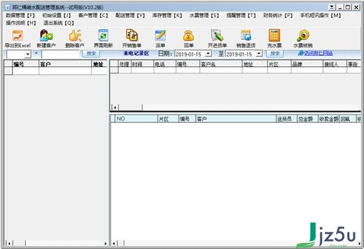Refresh the view with the 界面刷新 icon
Viewport: 364px width, 249px height.
(103, 36)
